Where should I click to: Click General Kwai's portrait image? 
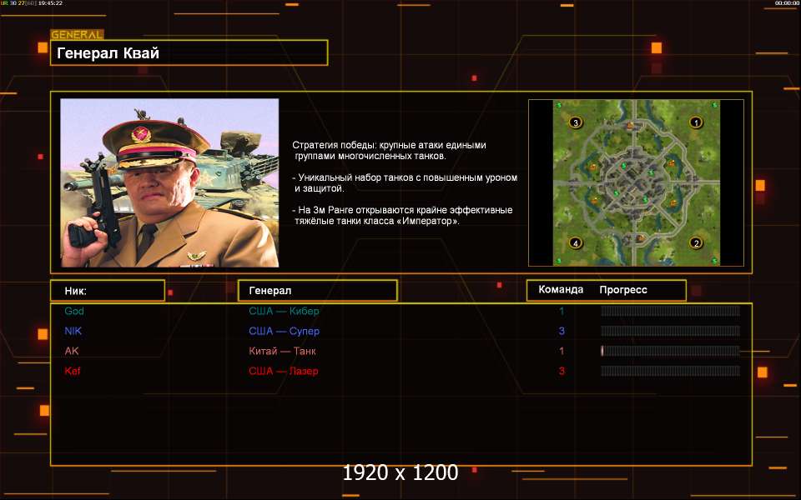tap(169, 182)
